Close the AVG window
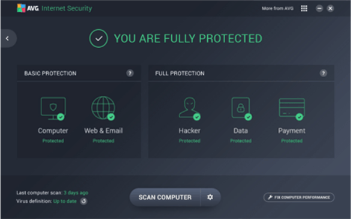 coord(330,8)
